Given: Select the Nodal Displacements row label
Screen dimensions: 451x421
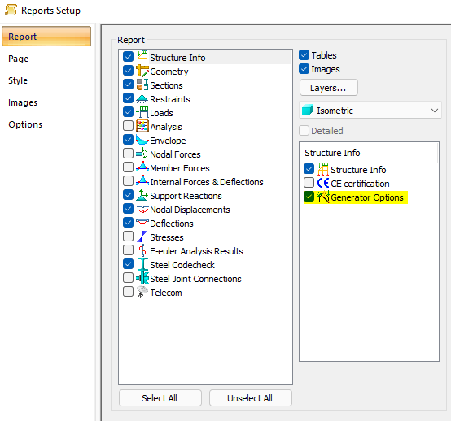Looking at the screenshot, I should [x=190, y=210].
